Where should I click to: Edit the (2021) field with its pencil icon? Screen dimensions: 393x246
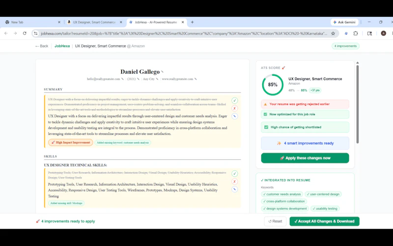tap(138, 79)
